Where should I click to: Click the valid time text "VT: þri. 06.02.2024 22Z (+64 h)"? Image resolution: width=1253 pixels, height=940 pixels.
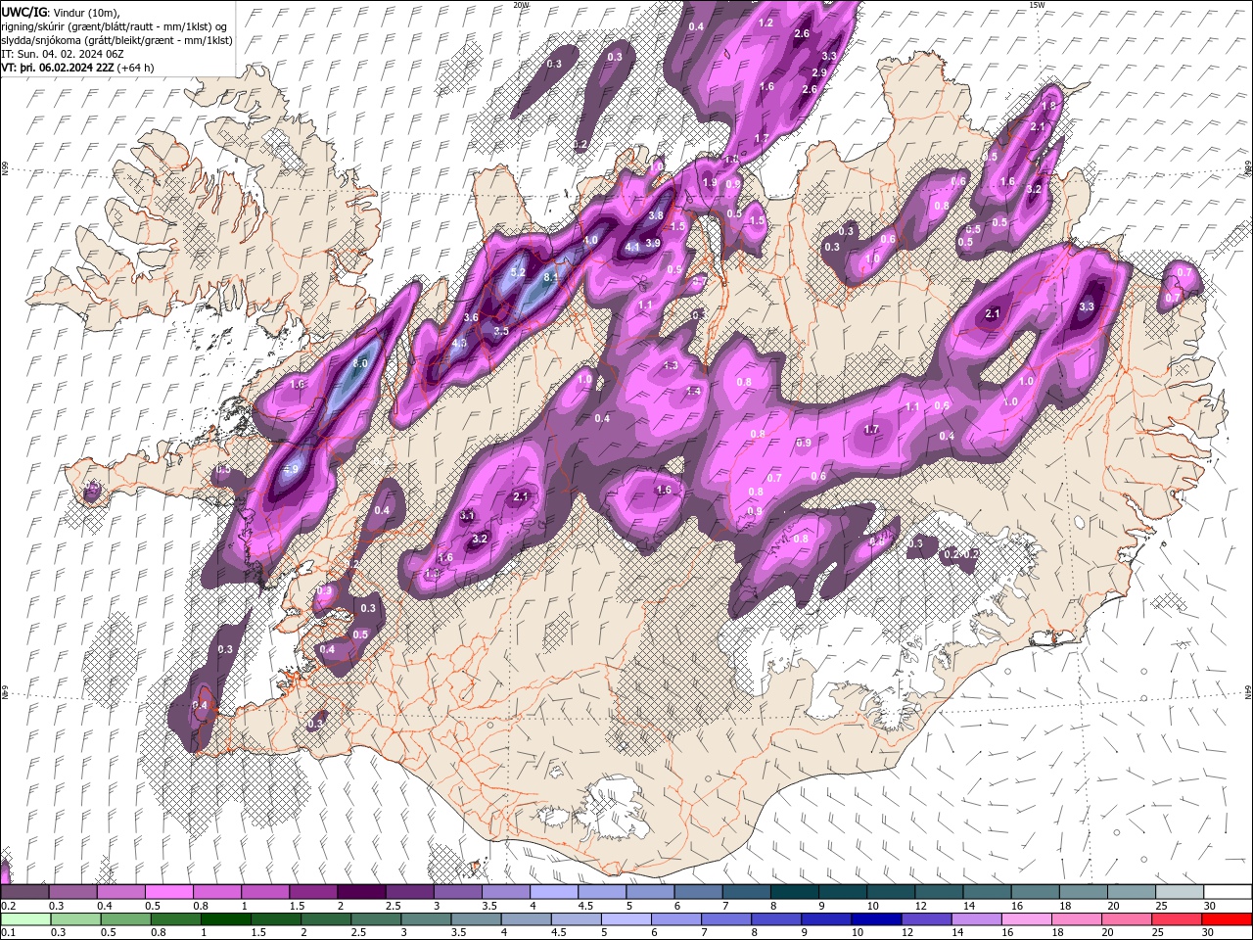click(77, 68)
